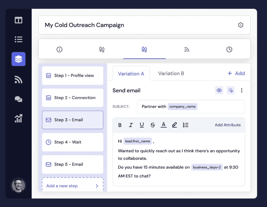Switch to Variation A tab
The width and height of the screenshot is (267, 207).
(x=131, y=74)
